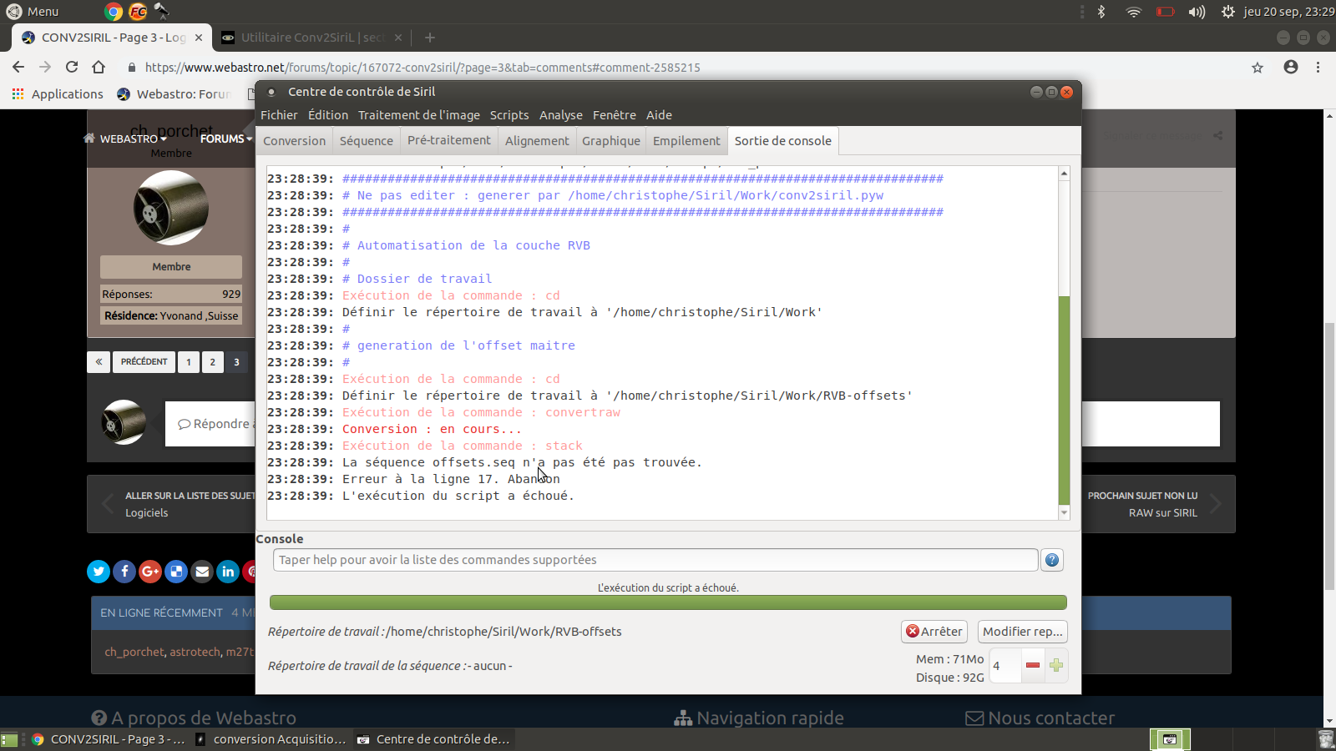Open Fenêtre menu in Siril
The height and width of the screenshot is (751, 1336).
(x=615, y=115)
